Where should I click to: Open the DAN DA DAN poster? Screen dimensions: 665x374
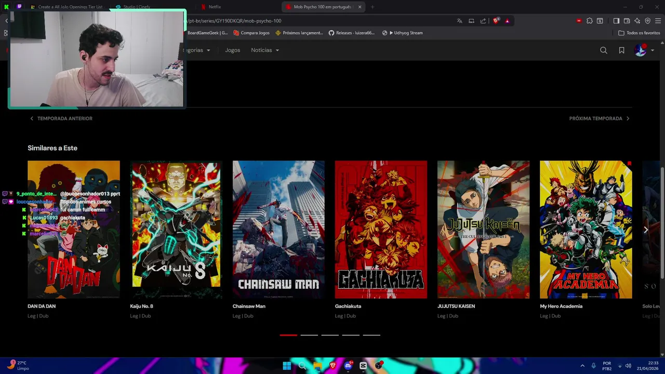click(74, 230)
